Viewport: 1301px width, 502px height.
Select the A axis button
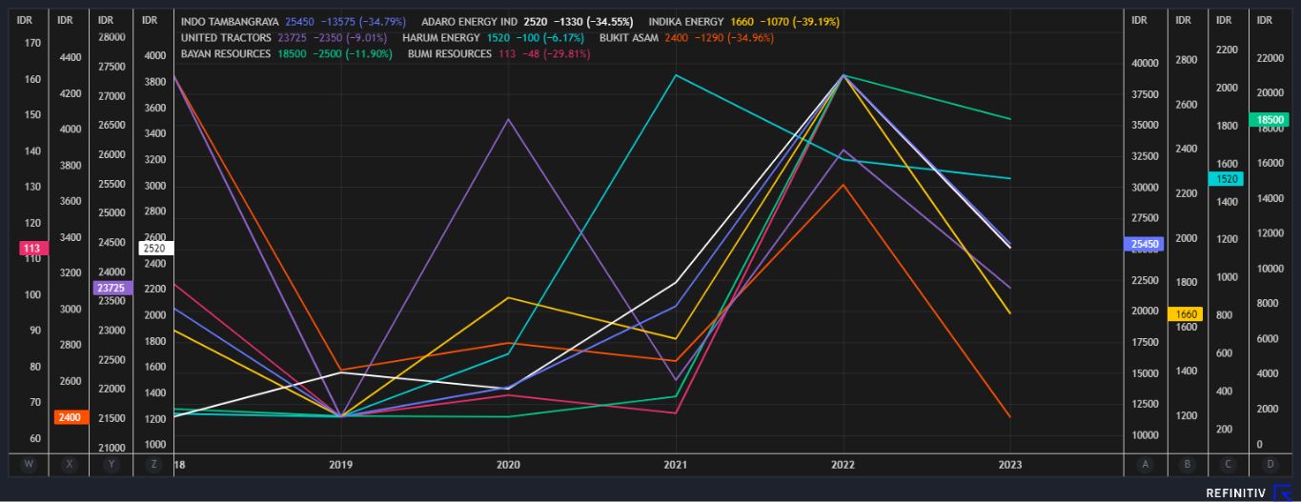click(1145, 465)
